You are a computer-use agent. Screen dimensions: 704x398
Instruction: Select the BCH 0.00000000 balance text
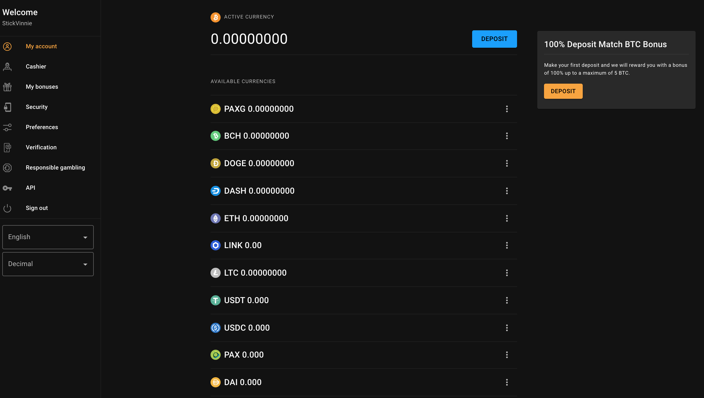tap(257, 136)
